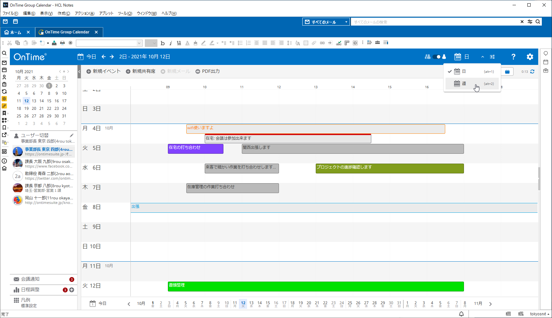552x318 pixels.
Task: Click the 今日 button in header
Action: coord(87,57)
